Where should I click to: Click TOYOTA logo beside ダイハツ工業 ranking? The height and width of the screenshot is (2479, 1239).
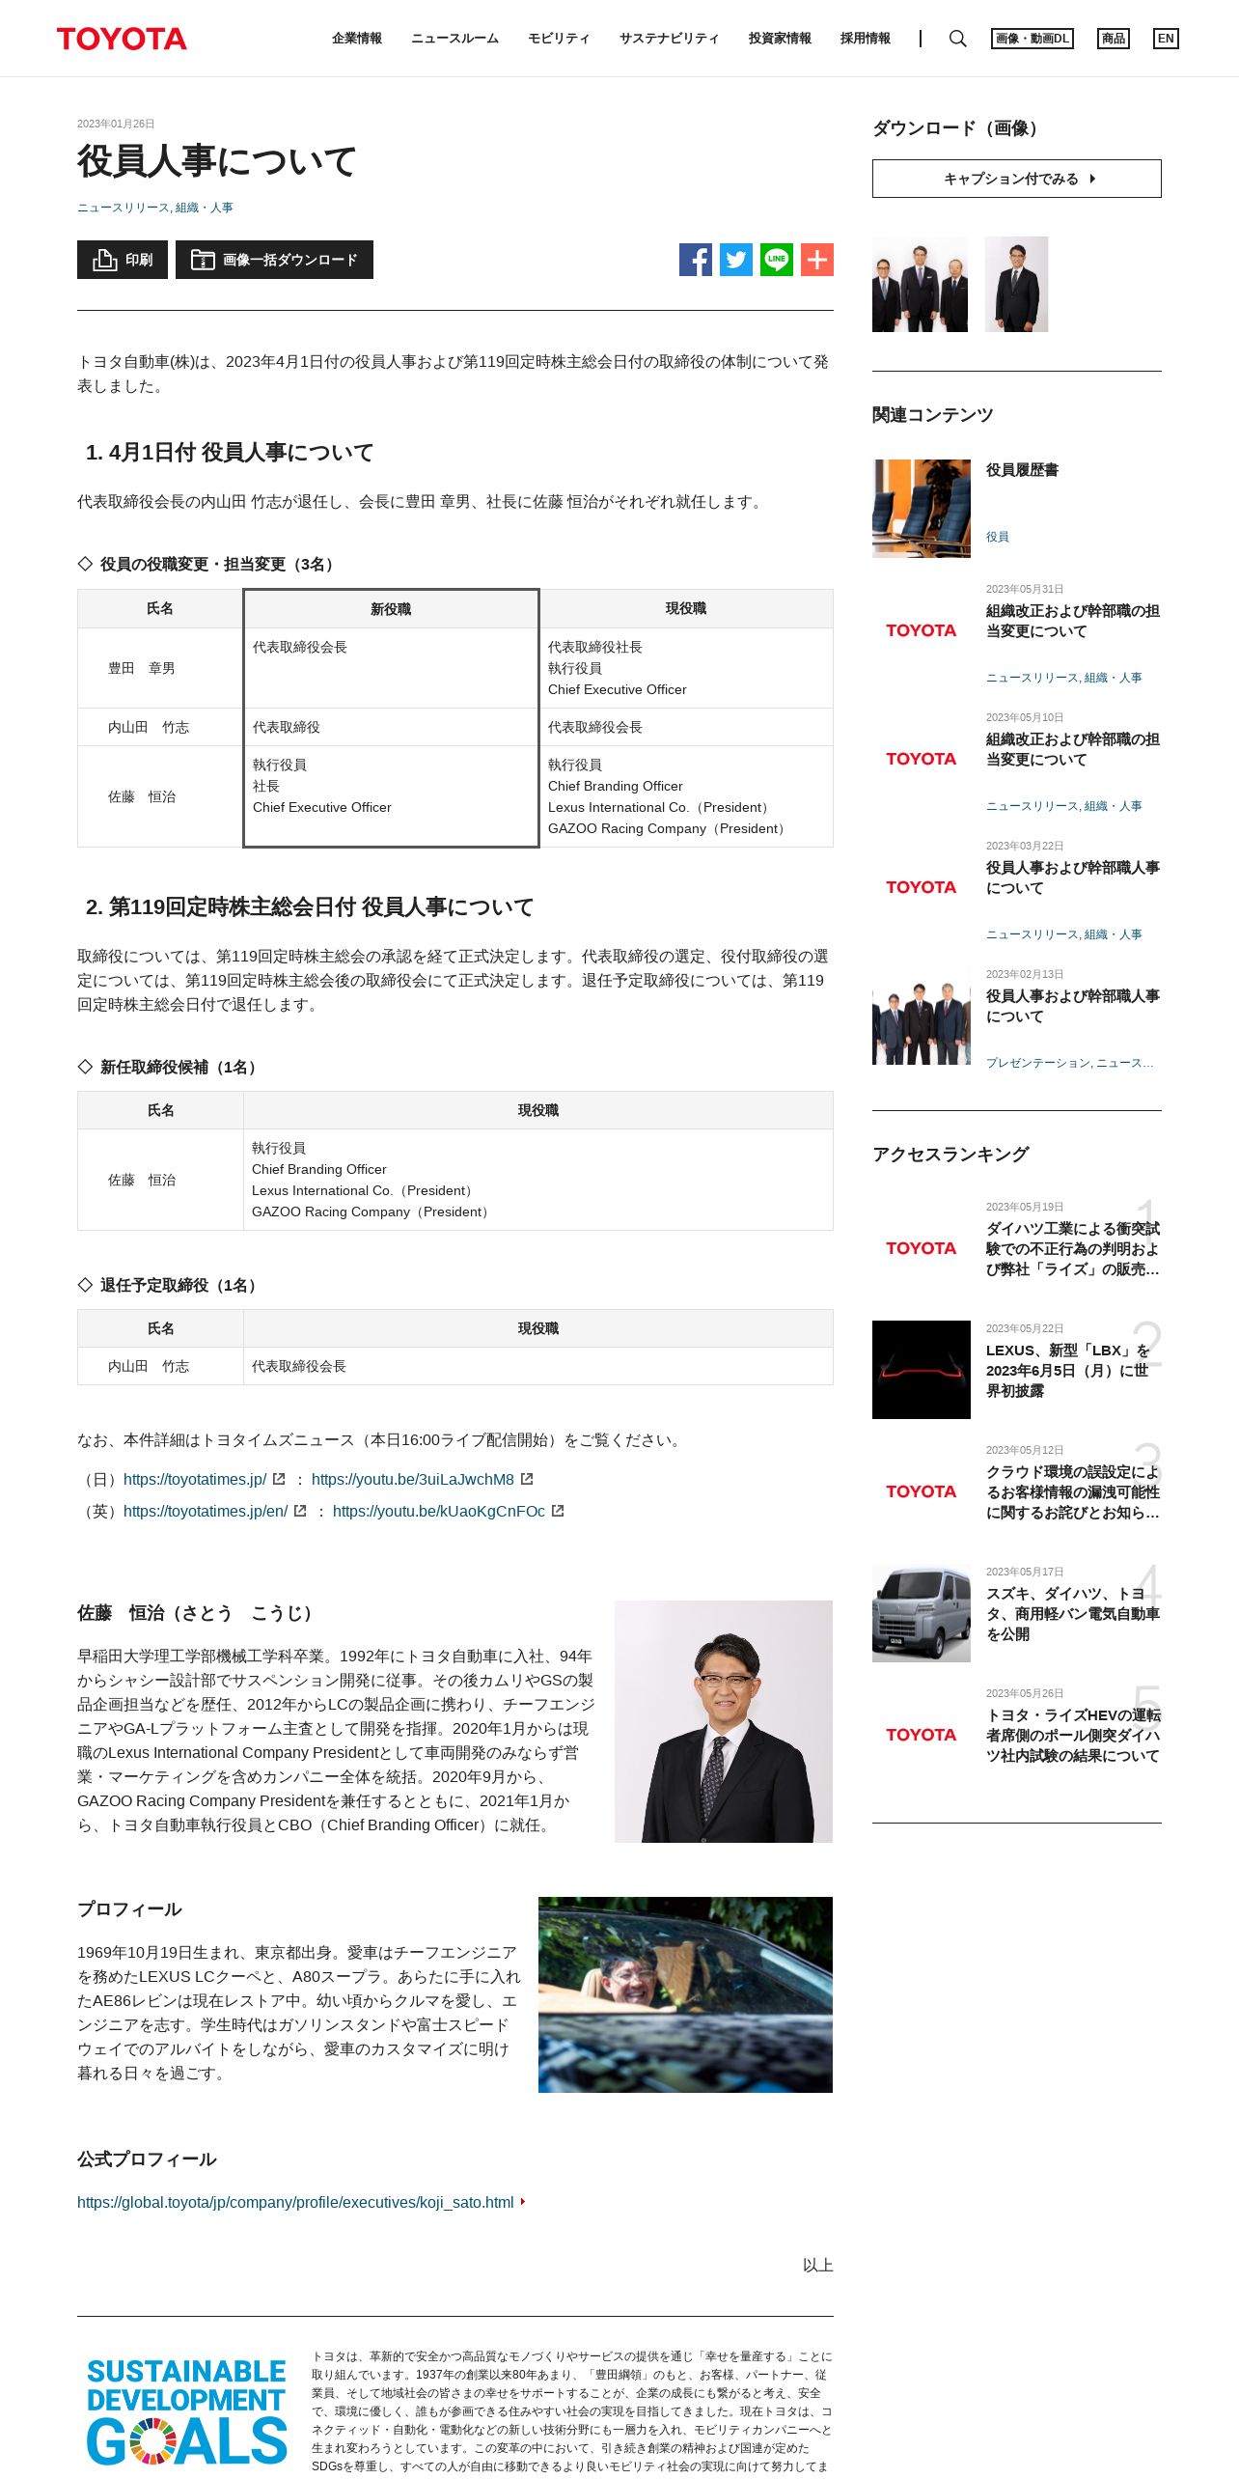click(922, 1248)
